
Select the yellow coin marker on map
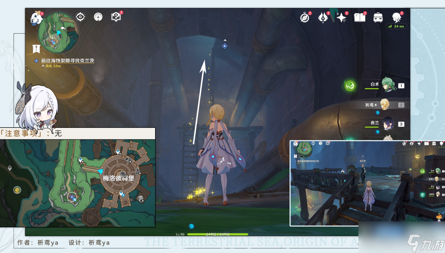tap(17, 190)
